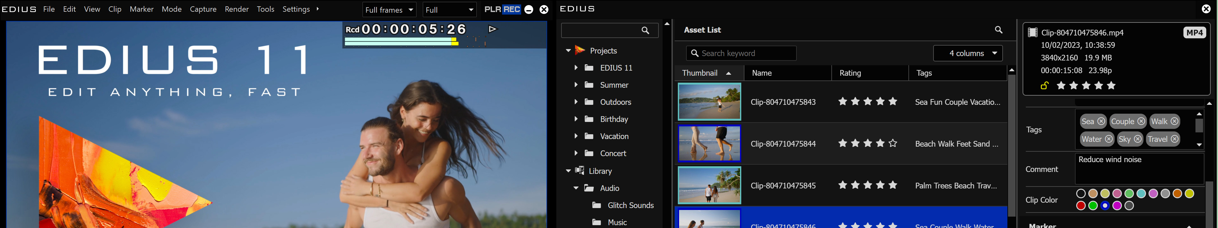Viewport: 1218px width, 228px height.
Task: Expand the Vacation folder
Action: [576, 136]
